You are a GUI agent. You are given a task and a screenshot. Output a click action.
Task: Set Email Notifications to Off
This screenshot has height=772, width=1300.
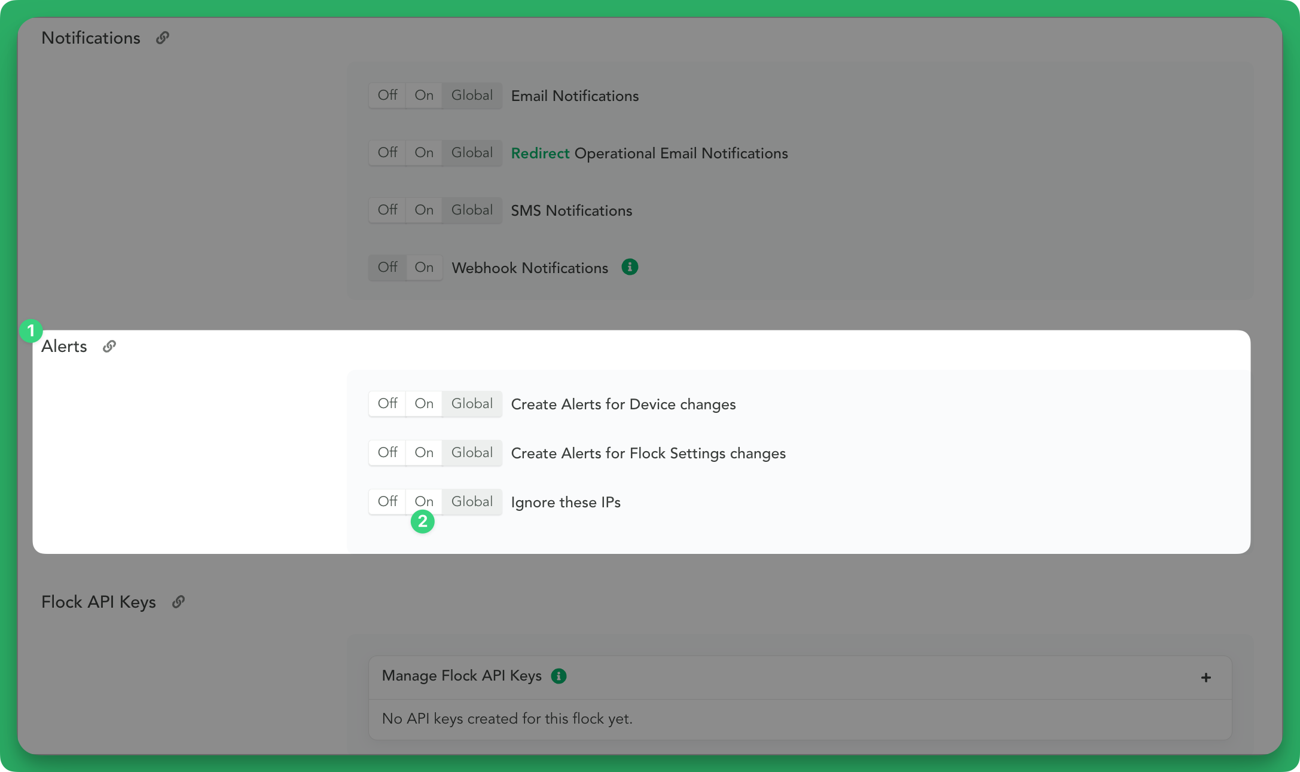coord(387,96)
